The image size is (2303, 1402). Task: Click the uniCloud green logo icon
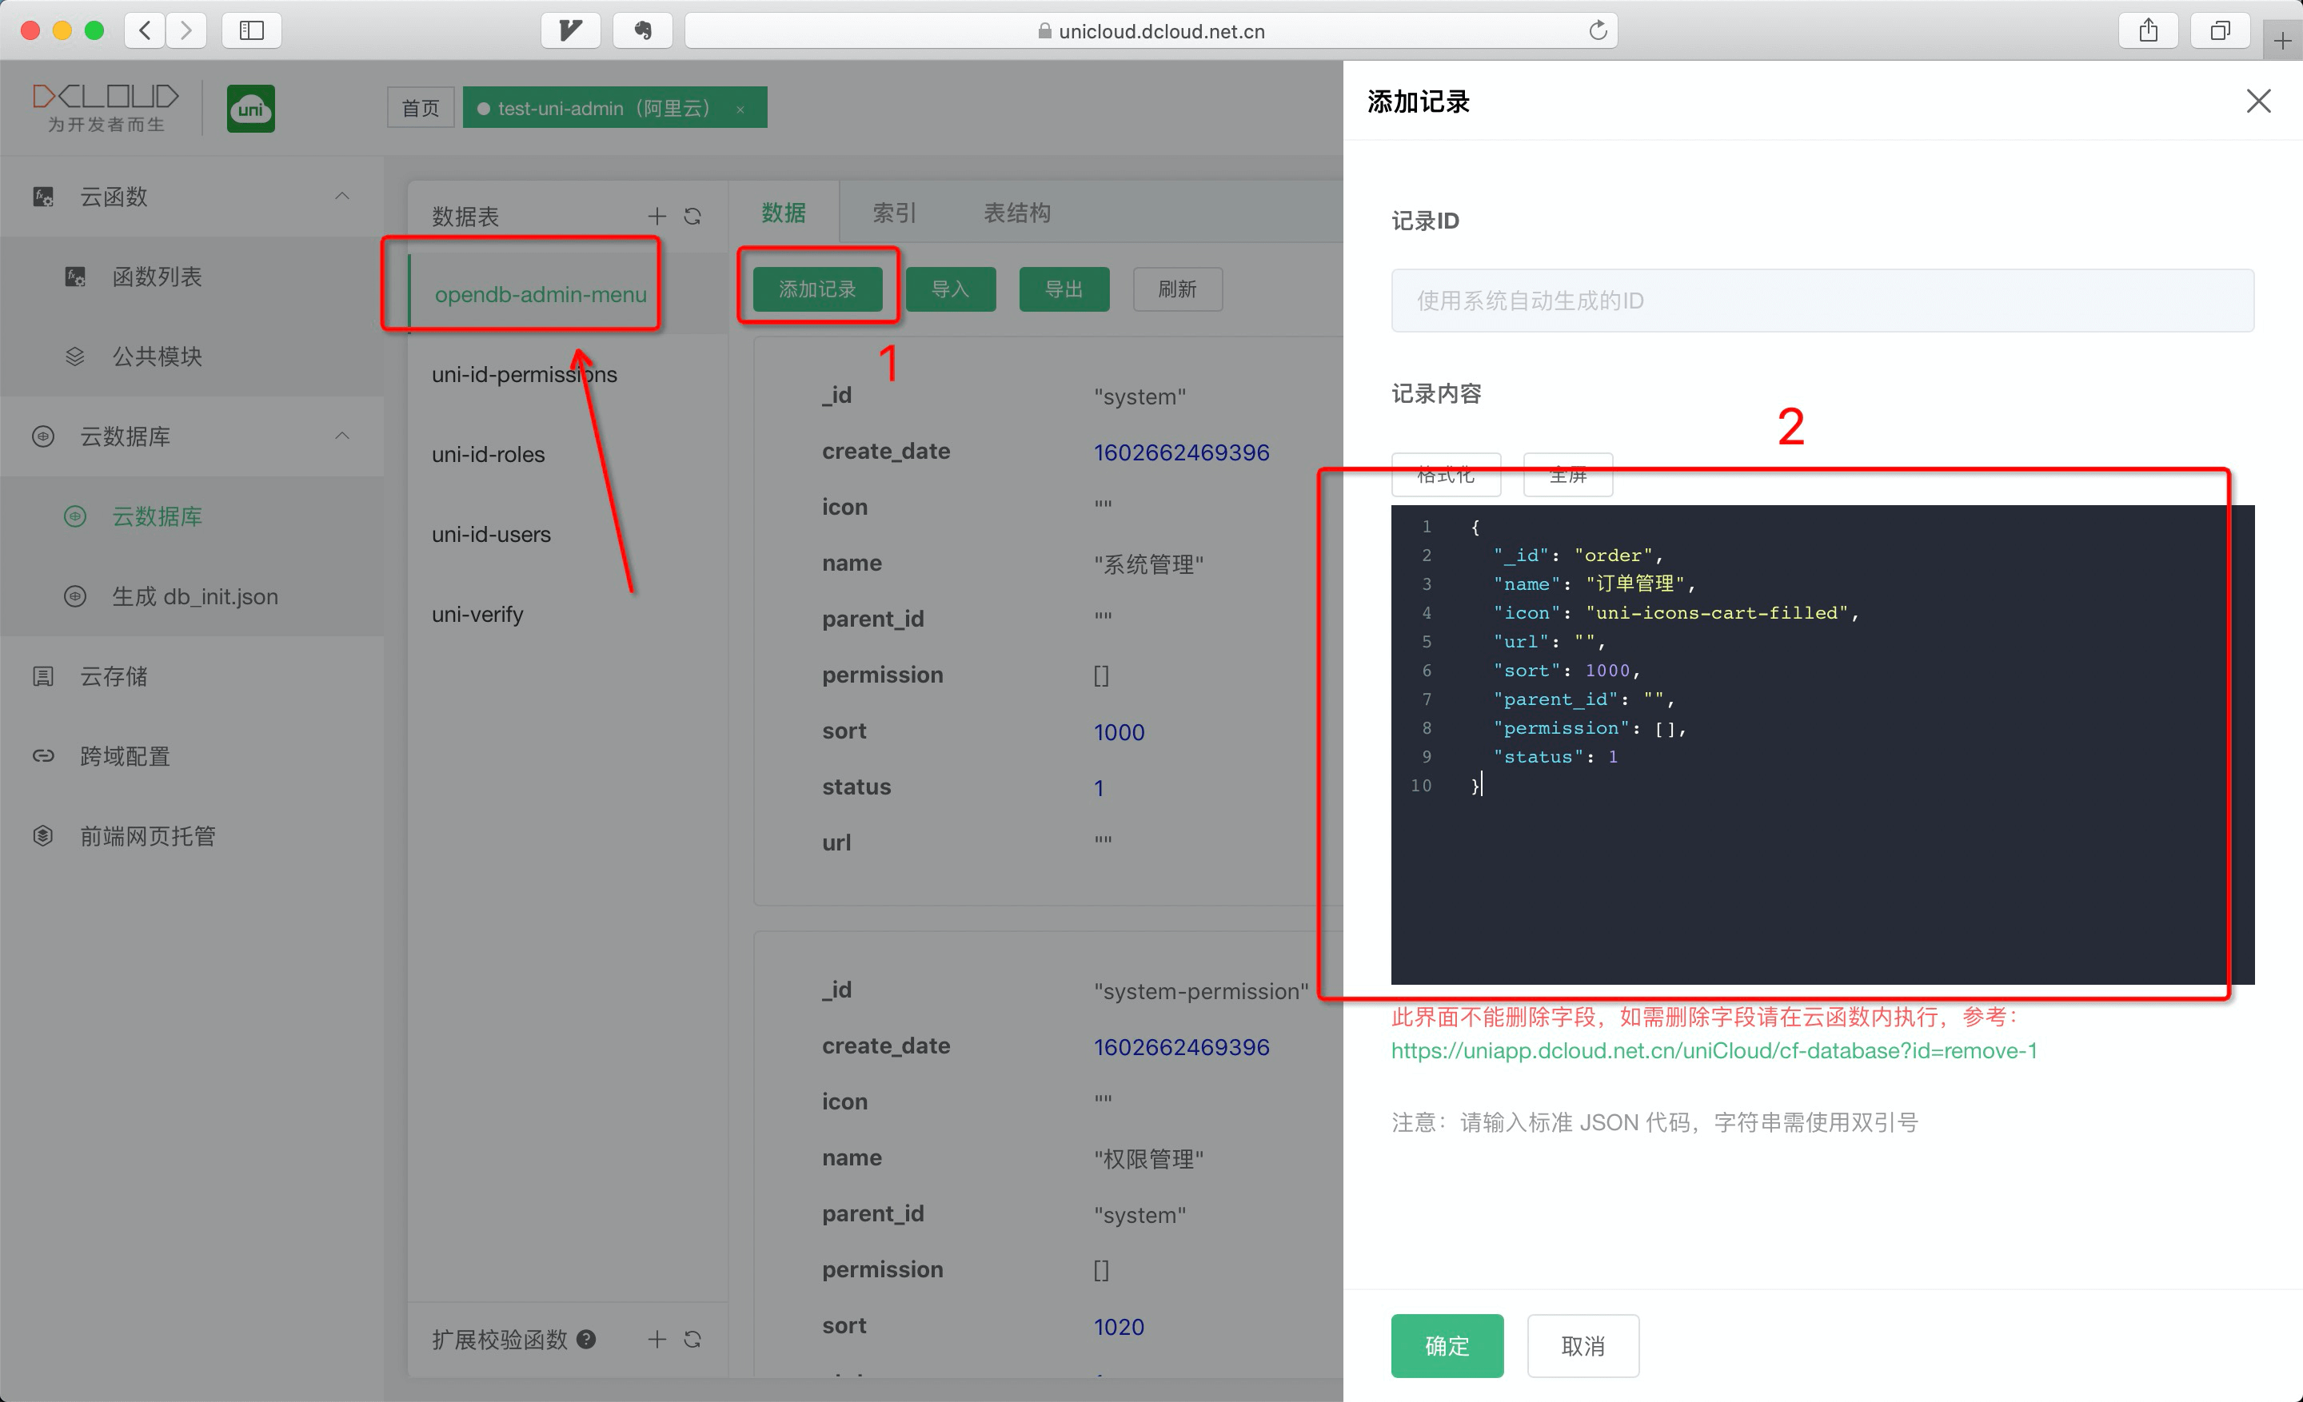[250, 109]
